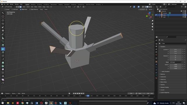Select the Spin tool
187x105 pixels.
click(x=3, y=66)
